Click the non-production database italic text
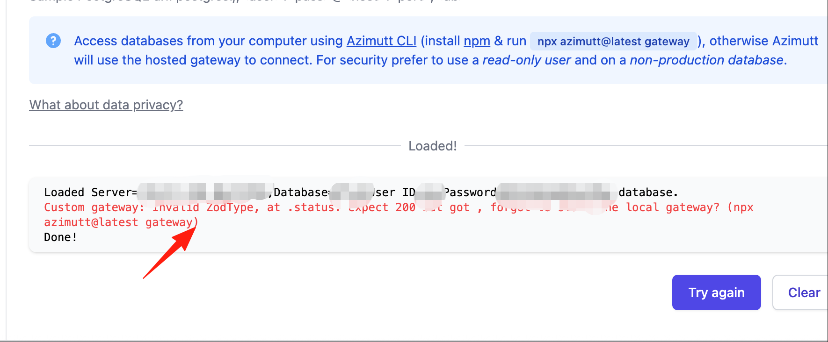 click(706, 60)
